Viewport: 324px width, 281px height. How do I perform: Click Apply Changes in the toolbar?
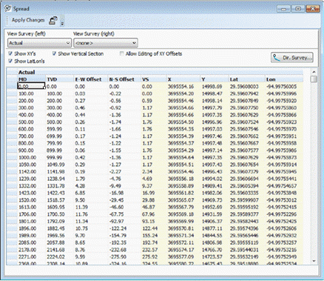coord(28,20)
